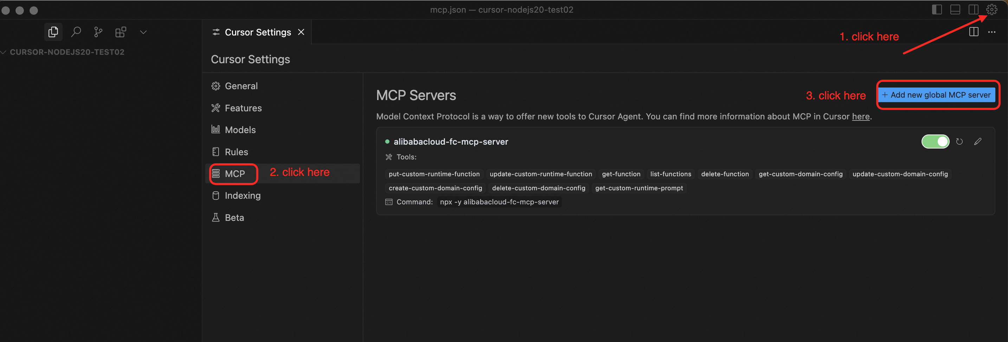1008x342 pixels.
Task: Refresh the alibabacloud-fc-mcp-server tools list
Action: point(959,142)
